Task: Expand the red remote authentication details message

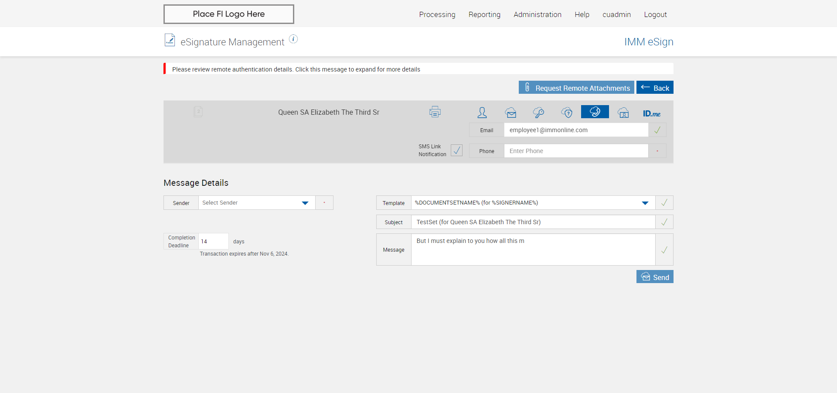Action: pyautogui.click(x=296, y=69)
